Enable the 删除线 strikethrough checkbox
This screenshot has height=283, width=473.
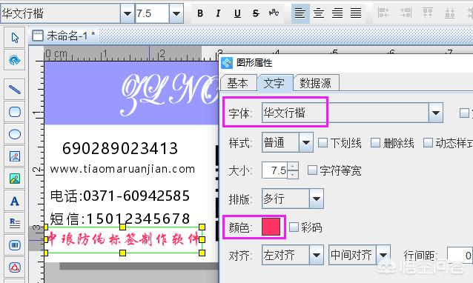click(x=375, y=142)
